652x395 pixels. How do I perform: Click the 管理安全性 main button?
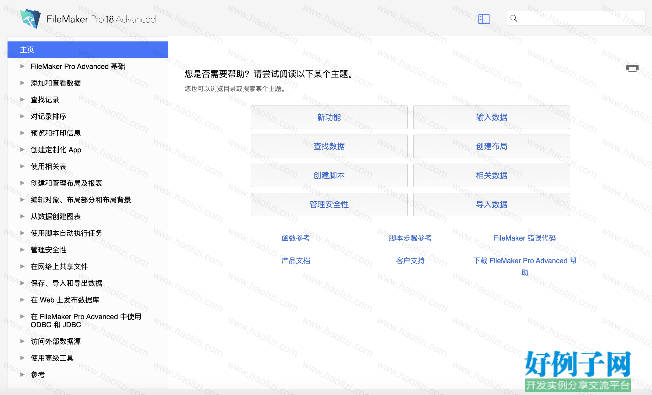tap(329, 204)
